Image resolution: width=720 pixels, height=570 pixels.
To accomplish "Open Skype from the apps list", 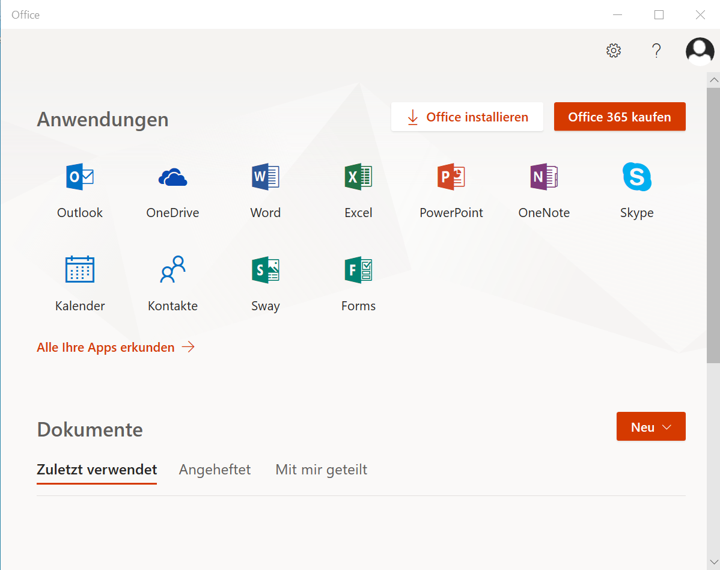I will click(x=636, y=177).
